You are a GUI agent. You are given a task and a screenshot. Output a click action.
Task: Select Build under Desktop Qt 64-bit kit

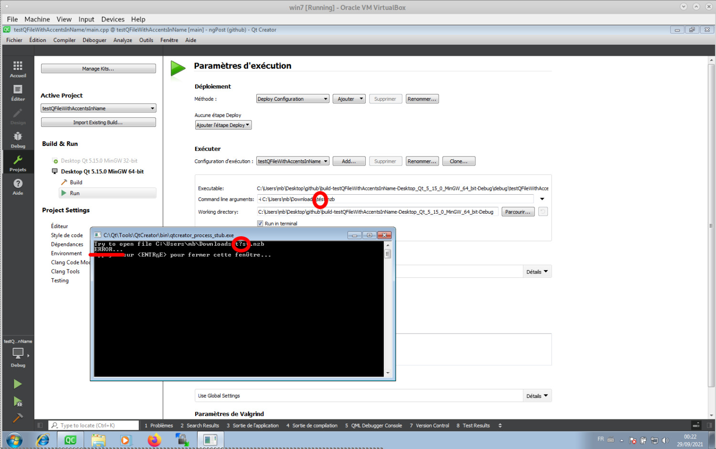(76, 182)
